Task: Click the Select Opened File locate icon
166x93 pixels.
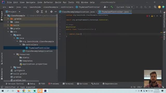Action: 38,12
